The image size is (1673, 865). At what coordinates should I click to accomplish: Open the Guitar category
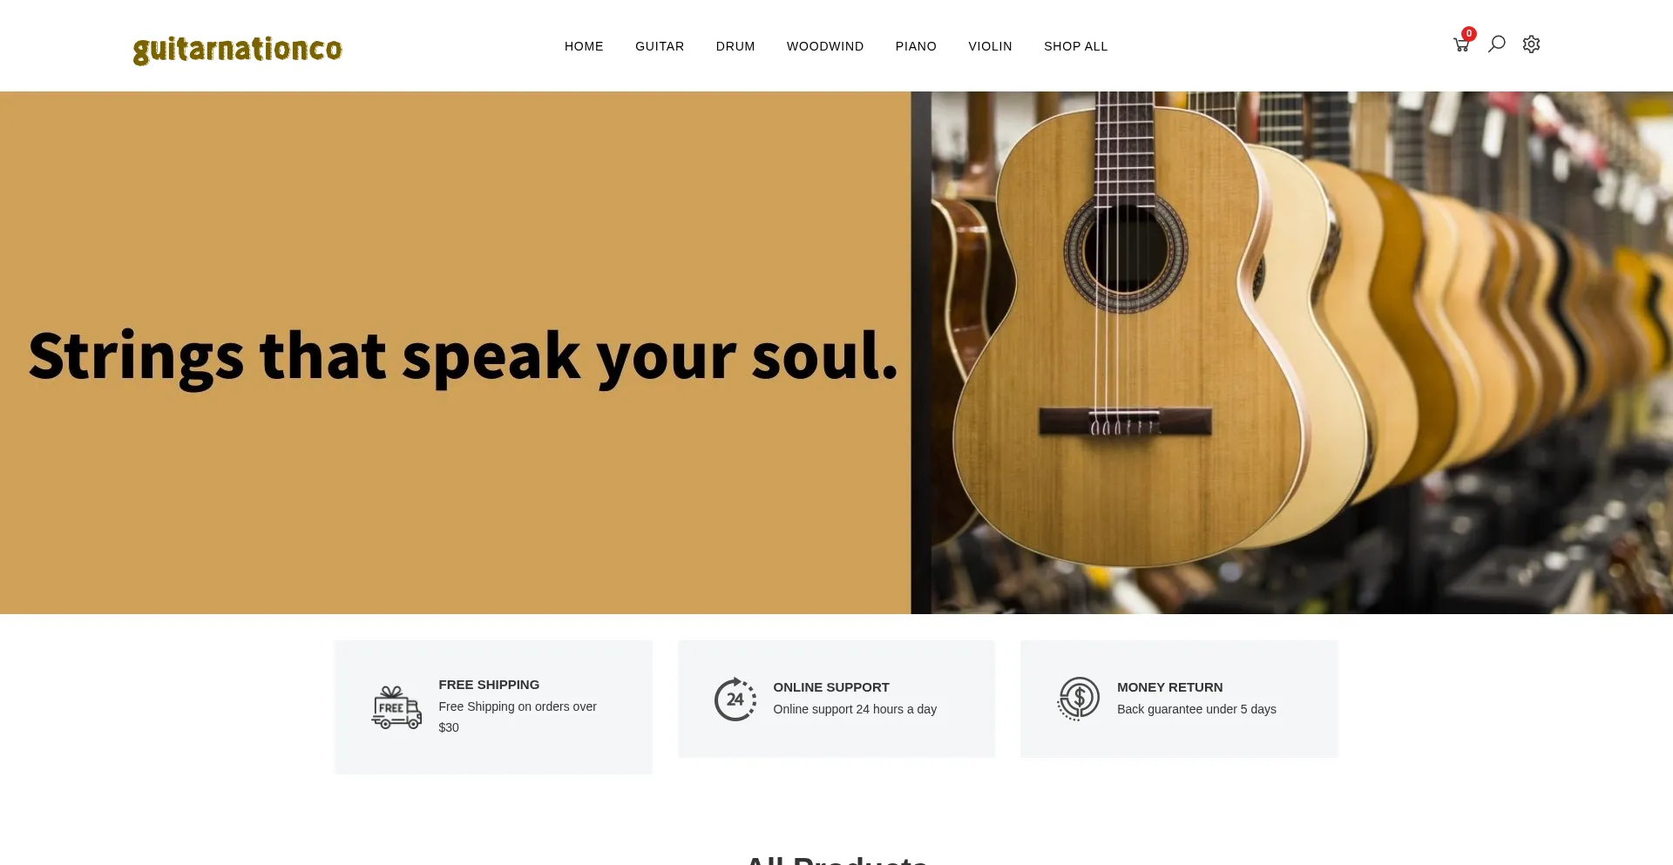660,46
